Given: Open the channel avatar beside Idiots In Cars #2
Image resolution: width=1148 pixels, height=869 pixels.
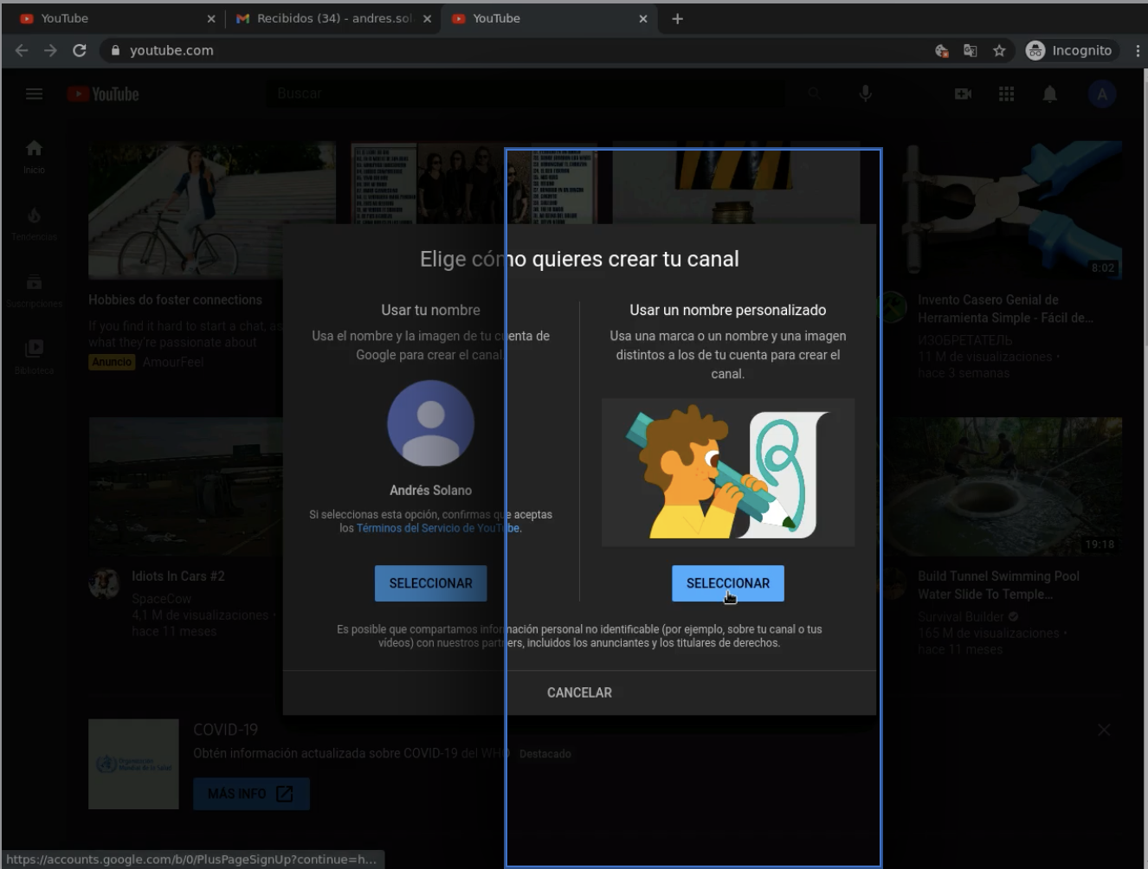Looking at the screenshot, I should (x=104, y=583).
